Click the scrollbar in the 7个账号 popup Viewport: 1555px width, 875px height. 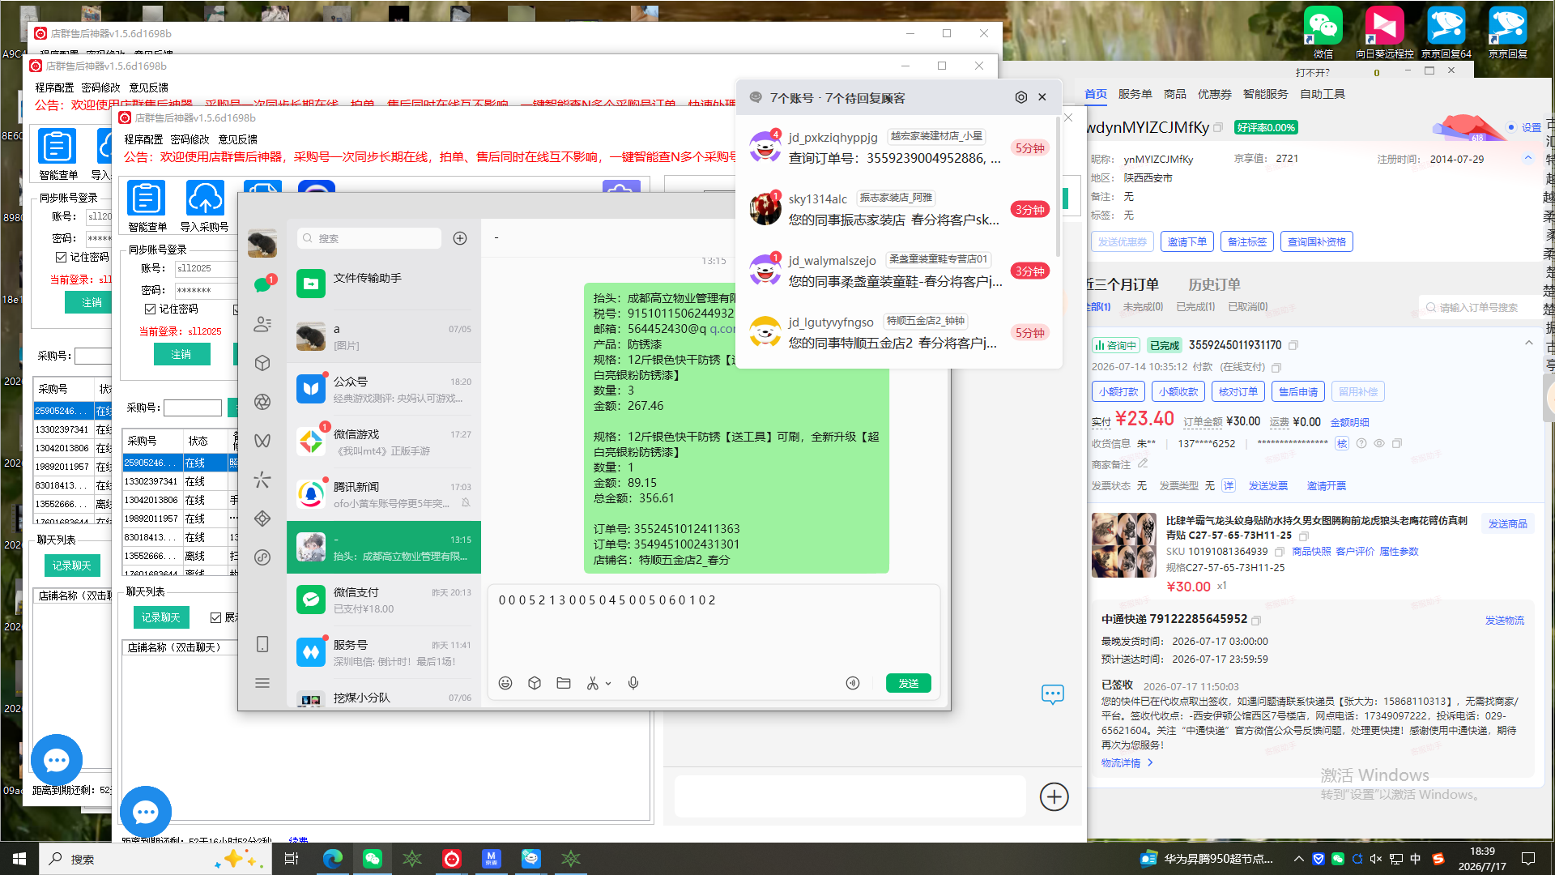tap(1057, 186)
